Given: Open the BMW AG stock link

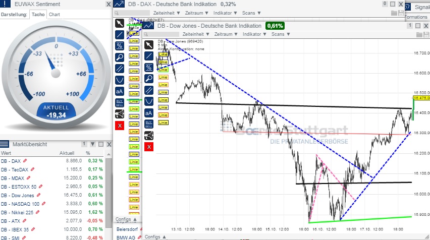Looking at the screenshot, I should (126, 237).
